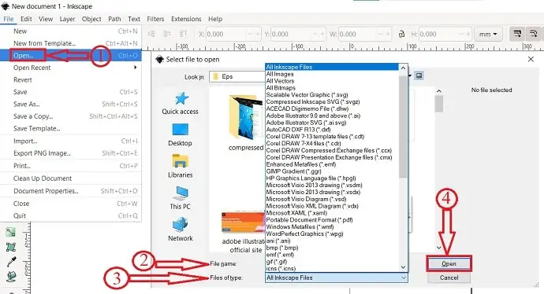Expand the Files of type combo box
544x294 pixels.
336,277
